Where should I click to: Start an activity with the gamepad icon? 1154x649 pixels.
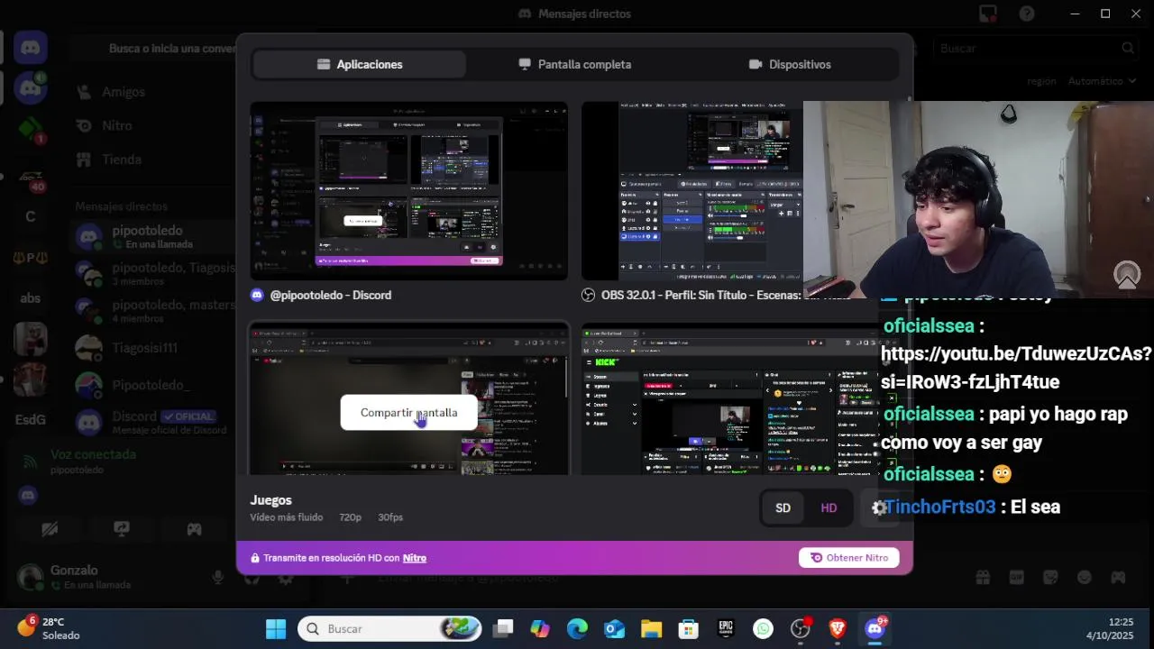pyautogui.click(x=194, y=529)
